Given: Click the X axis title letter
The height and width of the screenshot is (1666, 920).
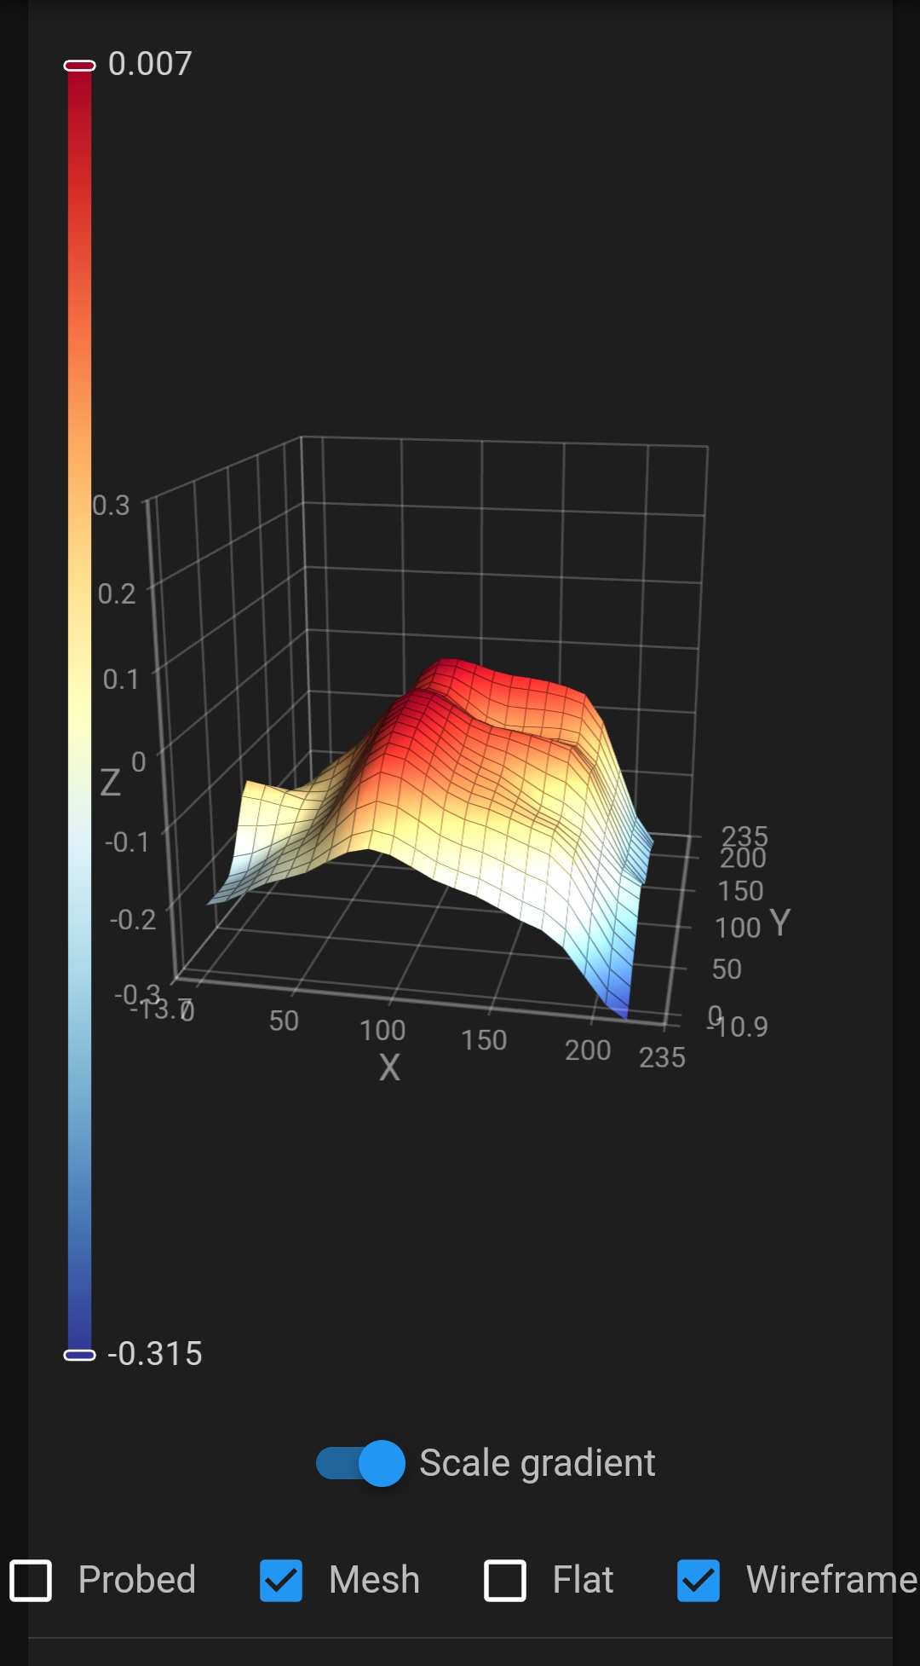Looking at the screenshot, I should pyautogui.click(x=389, y=1067).
